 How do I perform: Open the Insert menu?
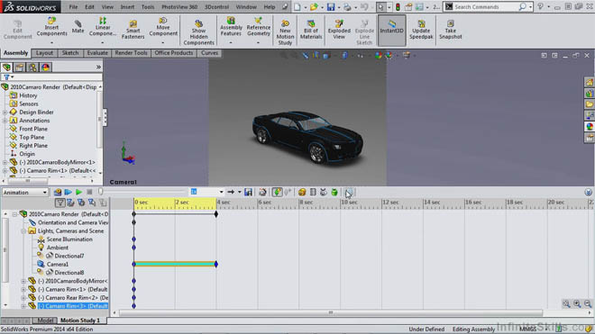coord(127,7)
